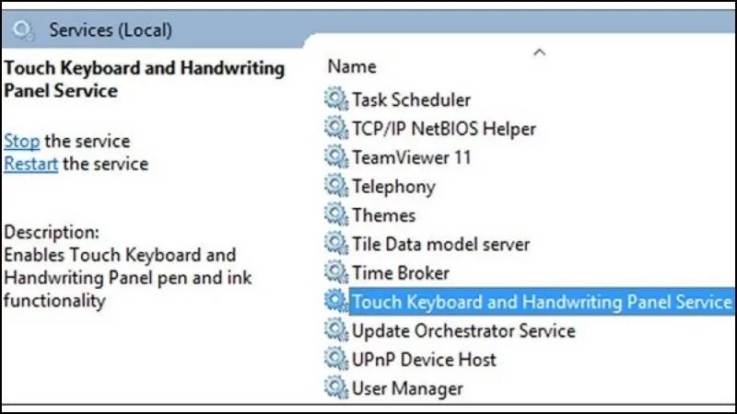Select Update Orchestrator Service row

[463, 330]
